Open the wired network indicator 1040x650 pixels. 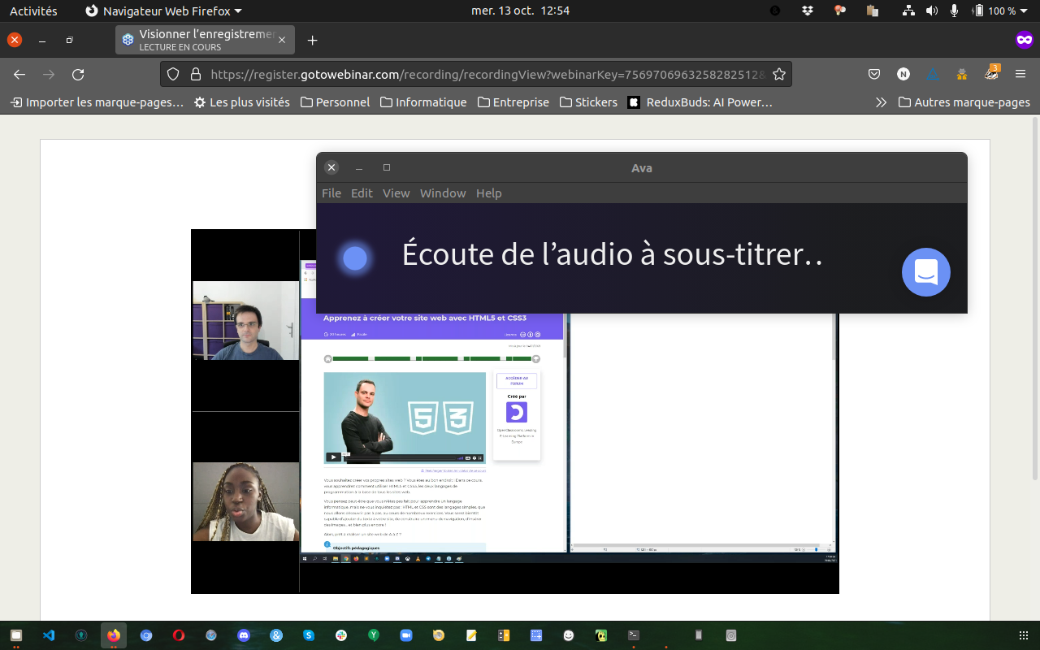click(x=909, y=11)
